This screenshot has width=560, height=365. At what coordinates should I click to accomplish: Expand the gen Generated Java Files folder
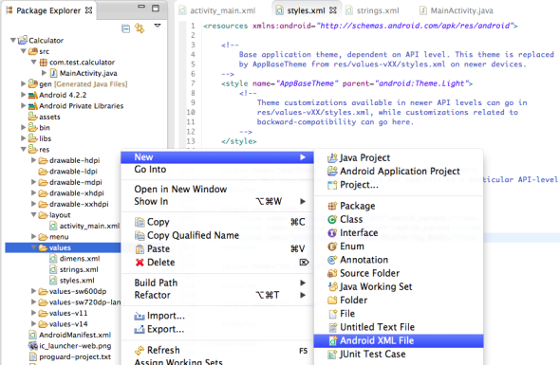tap(23, 83)
